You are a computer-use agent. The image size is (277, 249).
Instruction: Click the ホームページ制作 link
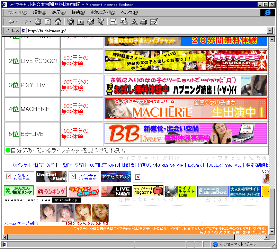tap(21, 223)
